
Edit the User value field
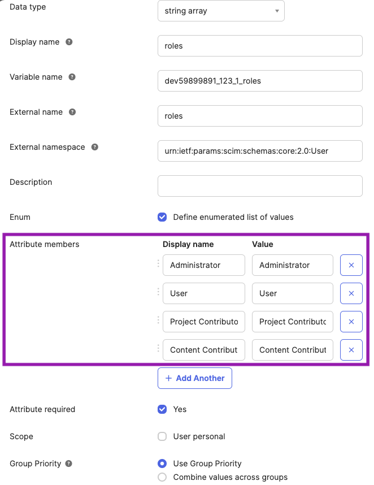293,293
